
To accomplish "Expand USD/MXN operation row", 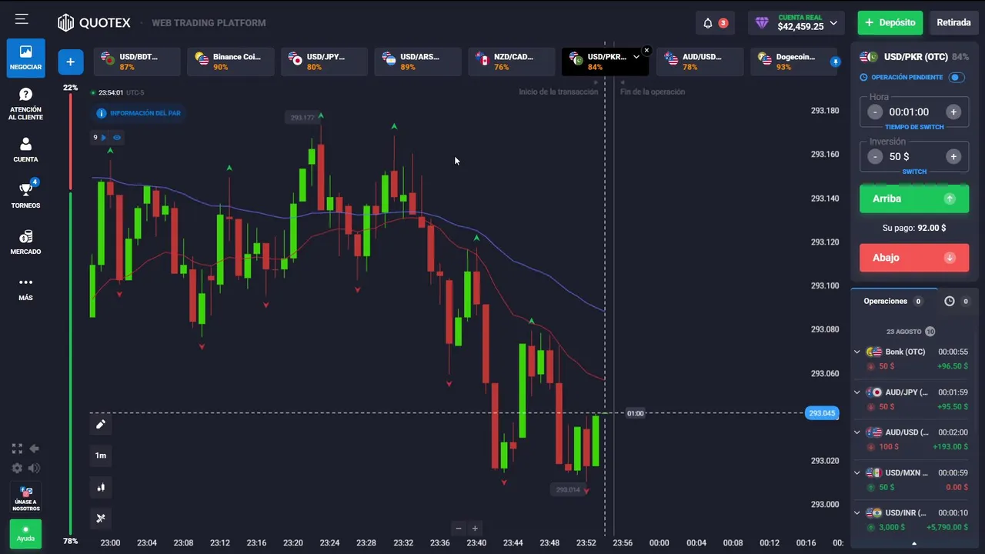I will (857, 472).
